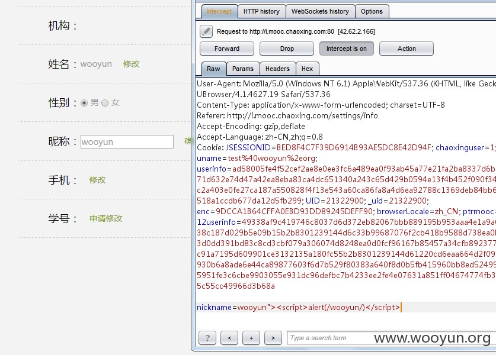Open the HTTP history tab
The image size is (496, 355).
261,11
